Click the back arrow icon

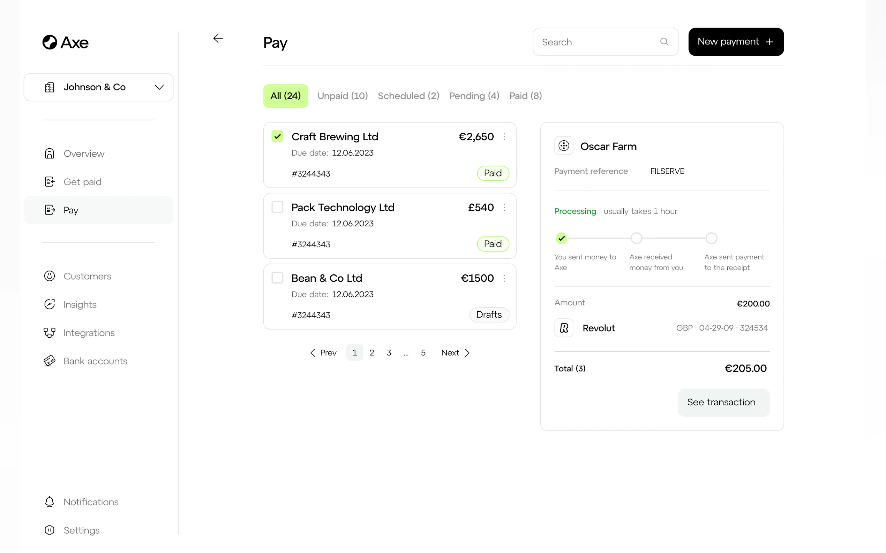tap(218, 38)
